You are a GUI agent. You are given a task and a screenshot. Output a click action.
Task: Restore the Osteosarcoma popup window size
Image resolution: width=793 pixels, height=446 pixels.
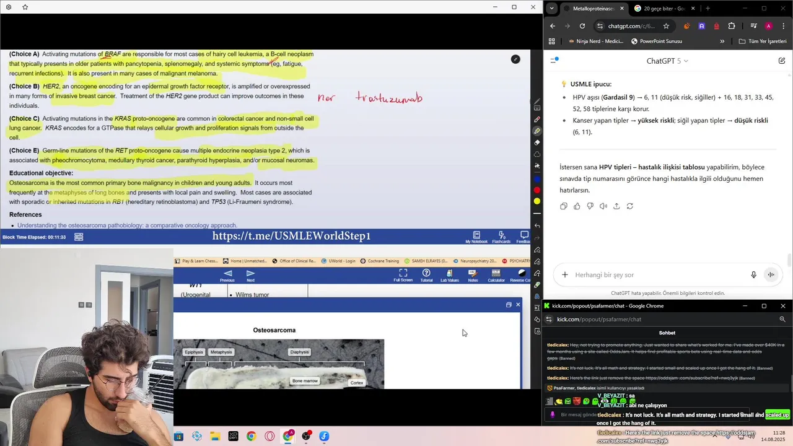tap(509, 305)
